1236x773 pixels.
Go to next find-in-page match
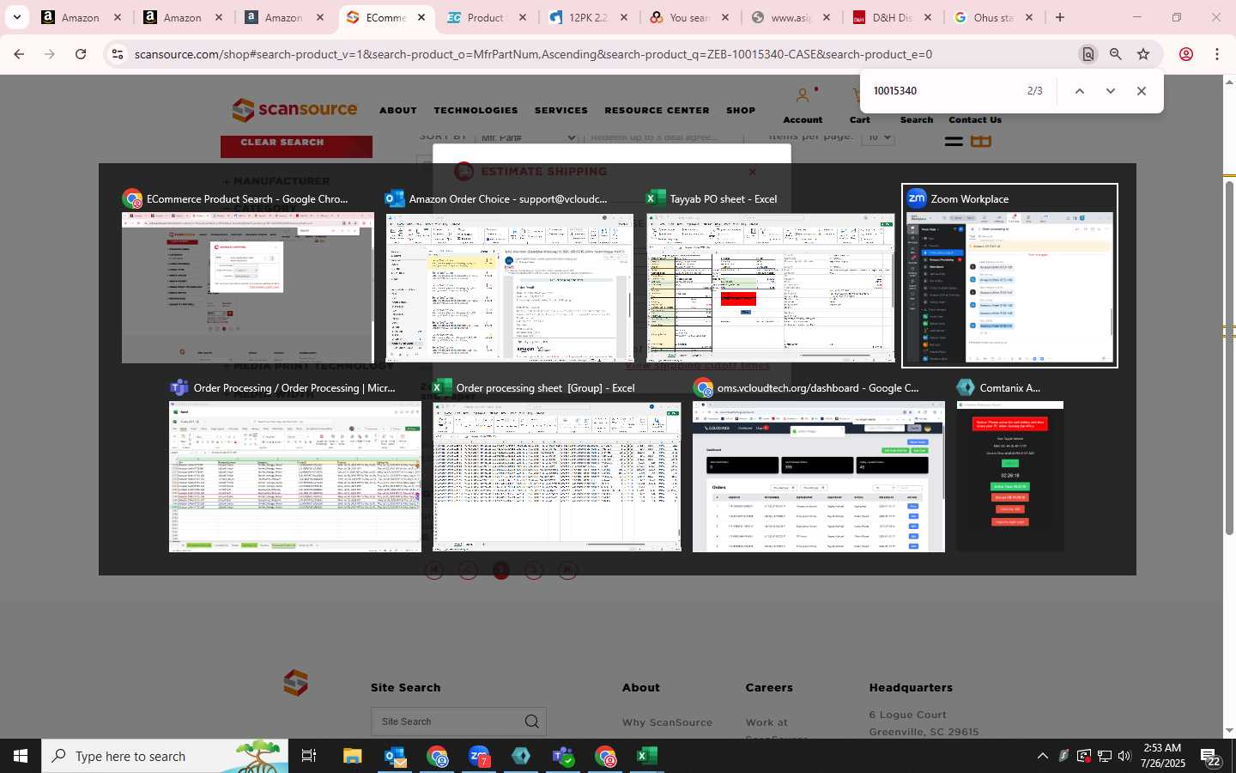(1111, 91)
